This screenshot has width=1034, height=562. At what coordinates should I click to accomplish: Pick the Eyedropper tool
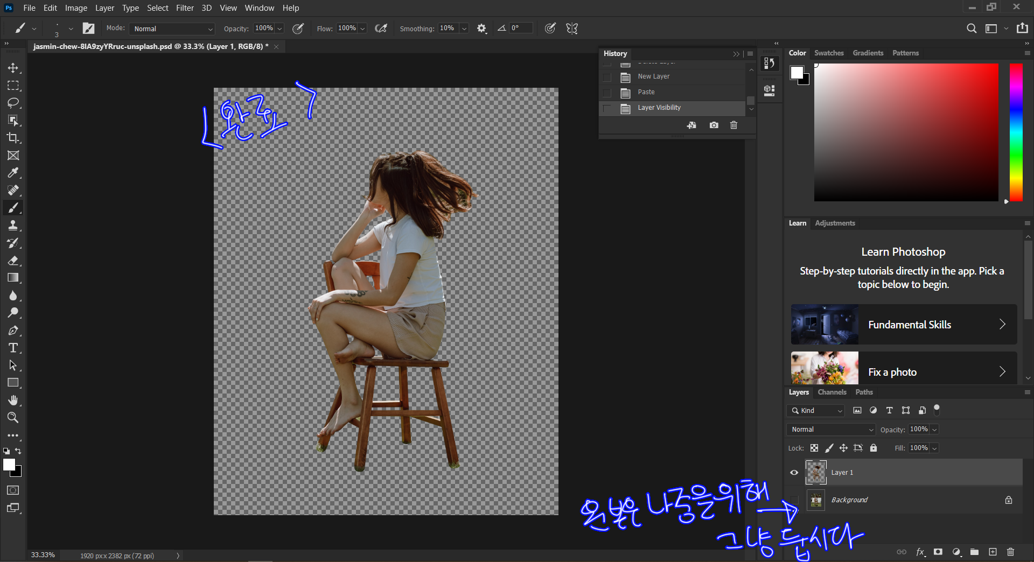(x=13, y=173)
